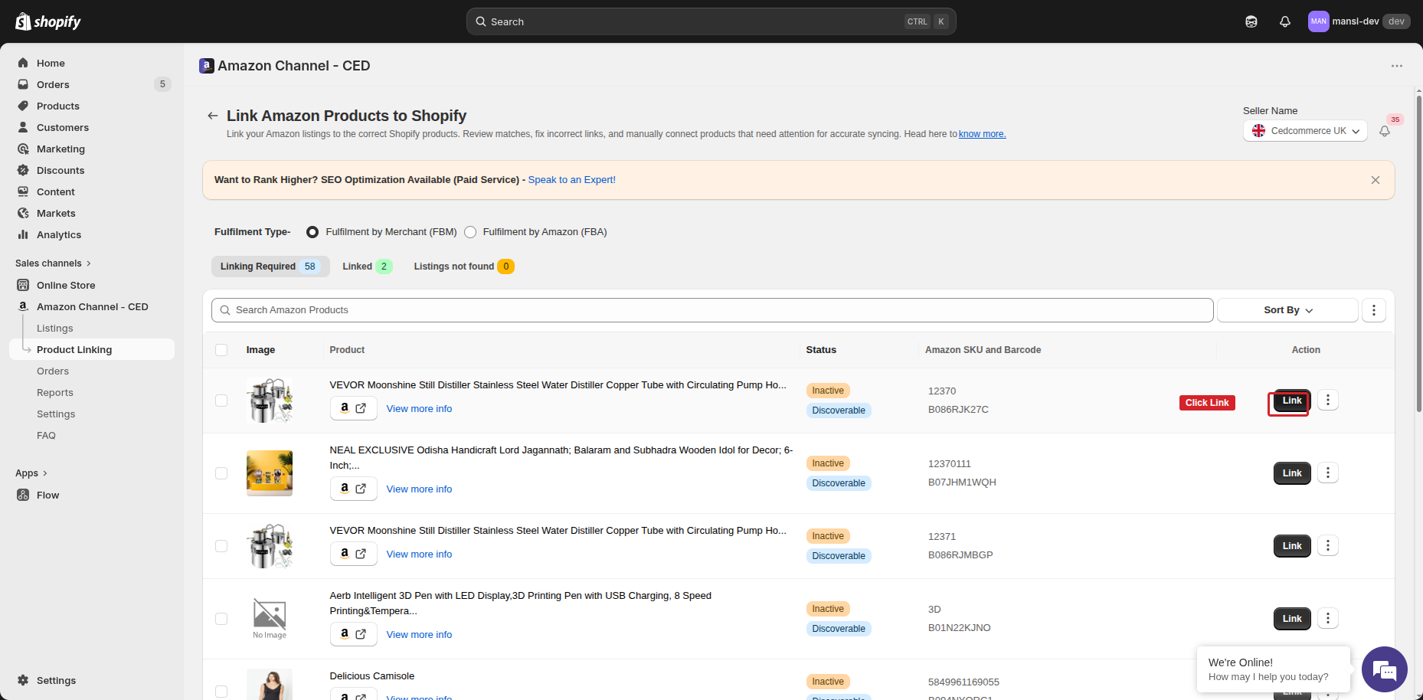The width and height of the screenshot is (1423, 700).
Task: Click Link button for SKU 12370111
Action: pyautogui.click(x=1292, y=473)
